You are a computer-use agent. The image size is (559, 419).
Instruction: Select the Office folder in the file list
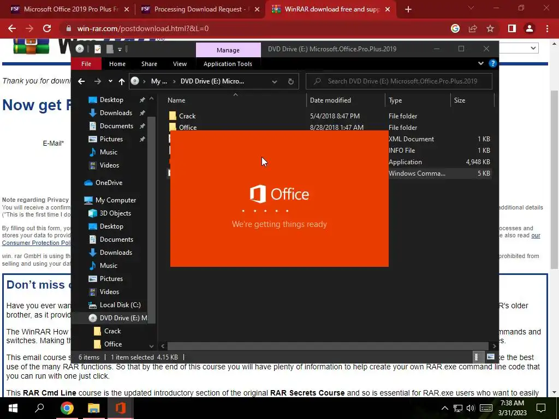[x=188, y=127]
